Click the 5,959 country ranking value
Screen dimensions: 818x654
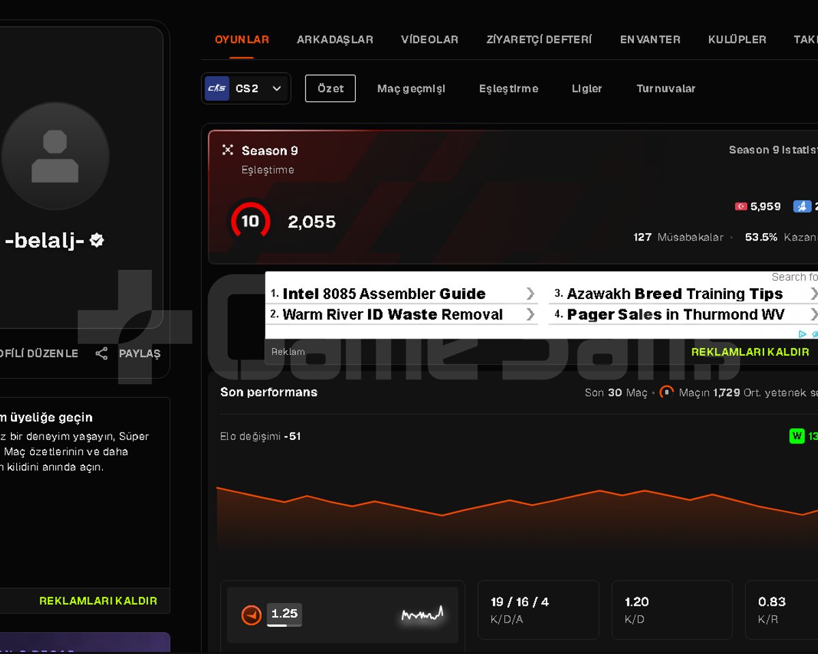(766, 206)
